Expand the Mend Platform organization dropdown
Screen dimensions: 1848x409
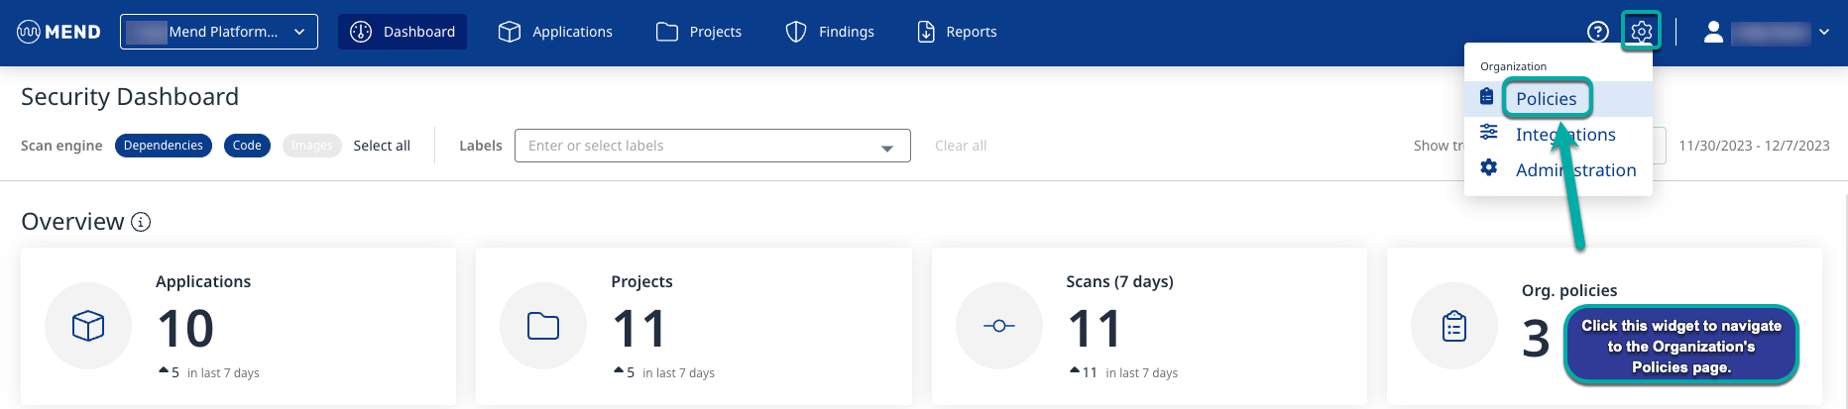[219, 32]
